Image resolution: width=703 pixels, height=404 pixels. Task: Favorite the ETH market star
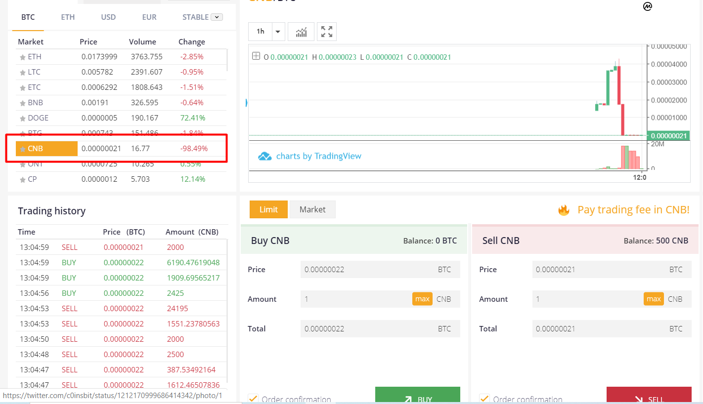pyautogui.click(x=22, y=57)
